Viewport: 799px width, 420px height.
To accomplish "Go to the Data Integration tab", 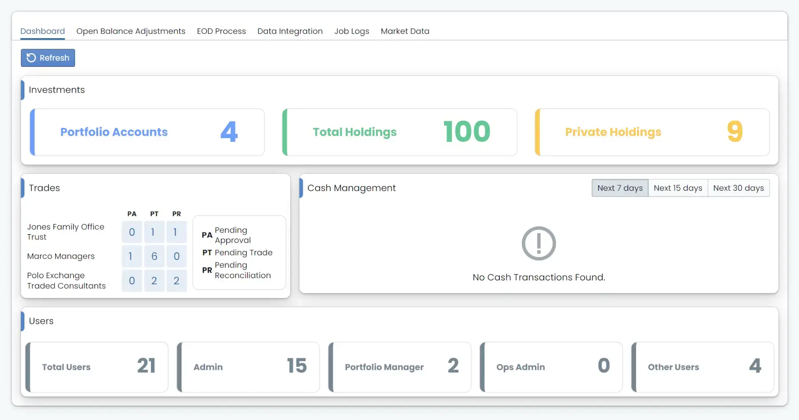I will click(290, 31).
